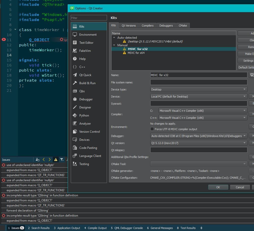Viewport: 254px width, 231px height.
Task: Open the Application Output pane
Action: click(67, 228)
